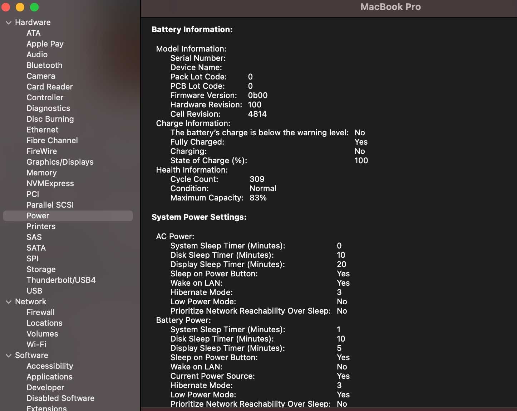Click the yellow minimize window button

(20, 7)
